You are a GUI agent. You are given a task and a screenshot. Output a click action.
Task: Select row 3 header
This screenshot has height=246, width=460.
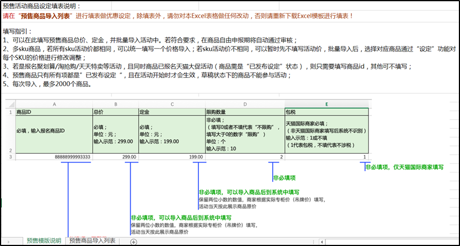(9, 158)
